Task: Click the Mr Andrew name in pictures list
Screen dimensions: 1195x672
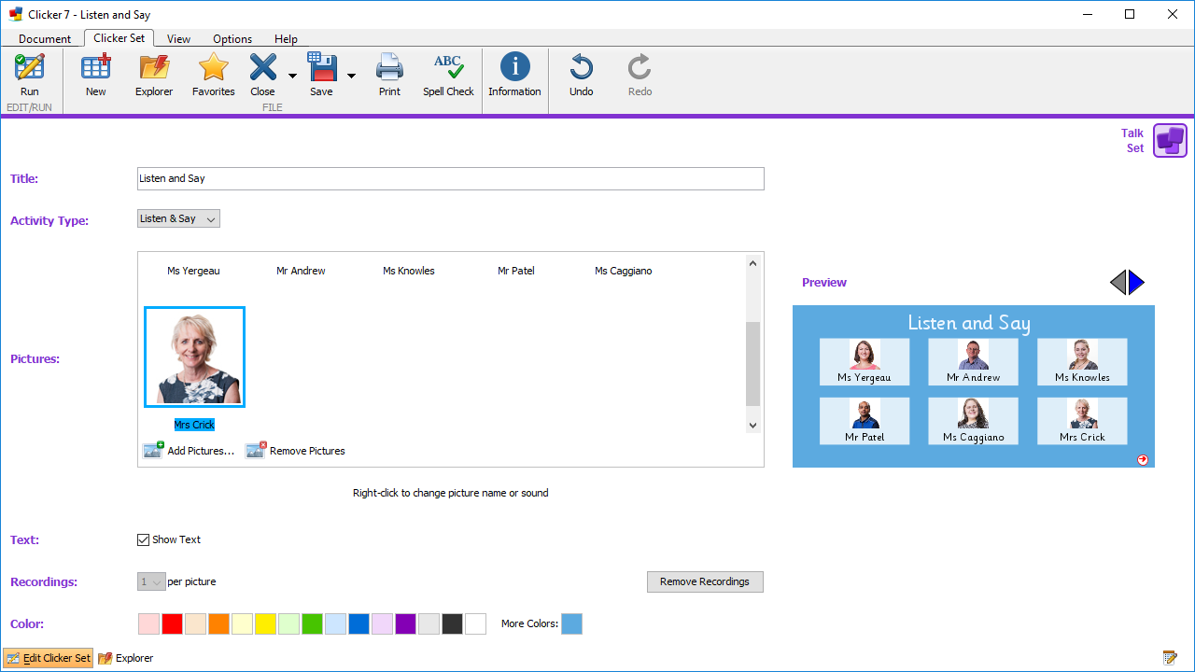Action: 301,271
